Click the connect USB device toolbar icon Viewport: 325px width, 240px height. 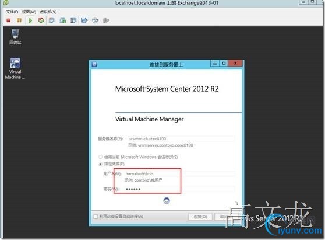click(x=106, y=20)
